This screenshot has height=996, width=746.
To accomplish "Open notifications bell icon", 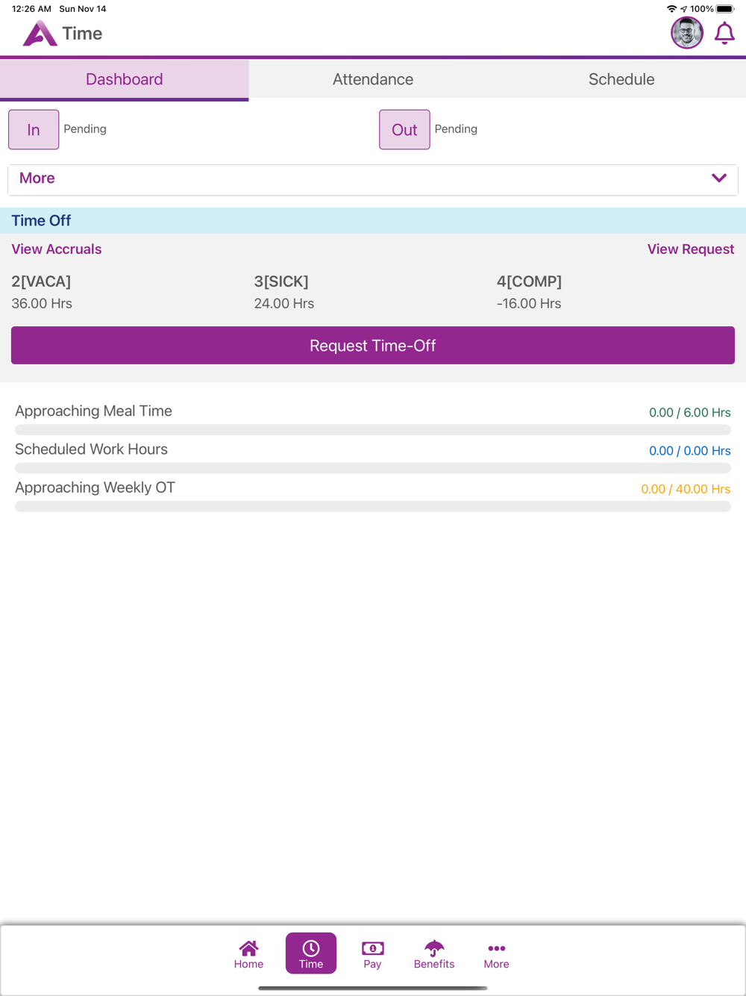I will [724, 34].
